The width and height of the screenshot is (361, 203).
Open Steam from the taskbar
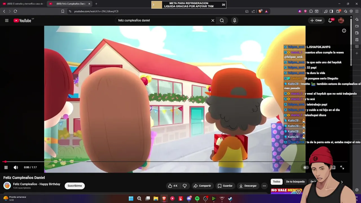click(230, 198)
